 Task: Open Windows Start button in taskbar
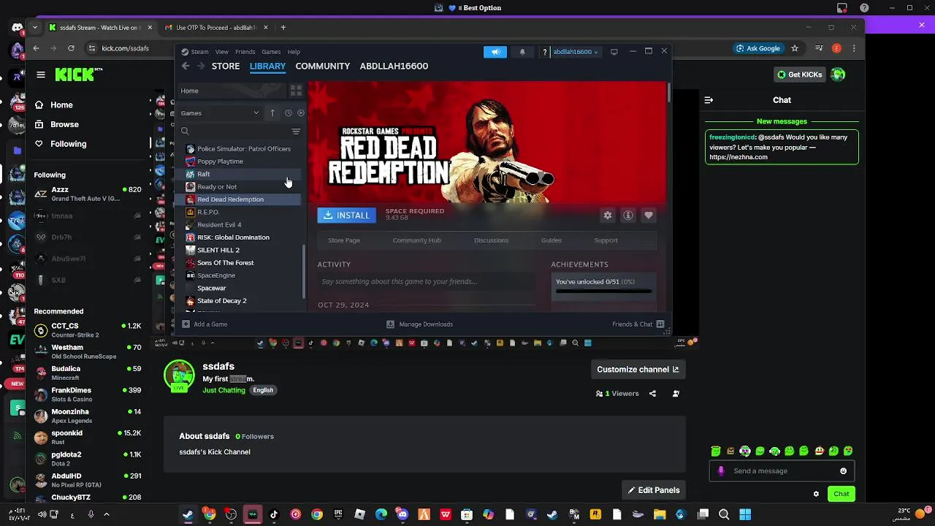click(x=745, y=514)
